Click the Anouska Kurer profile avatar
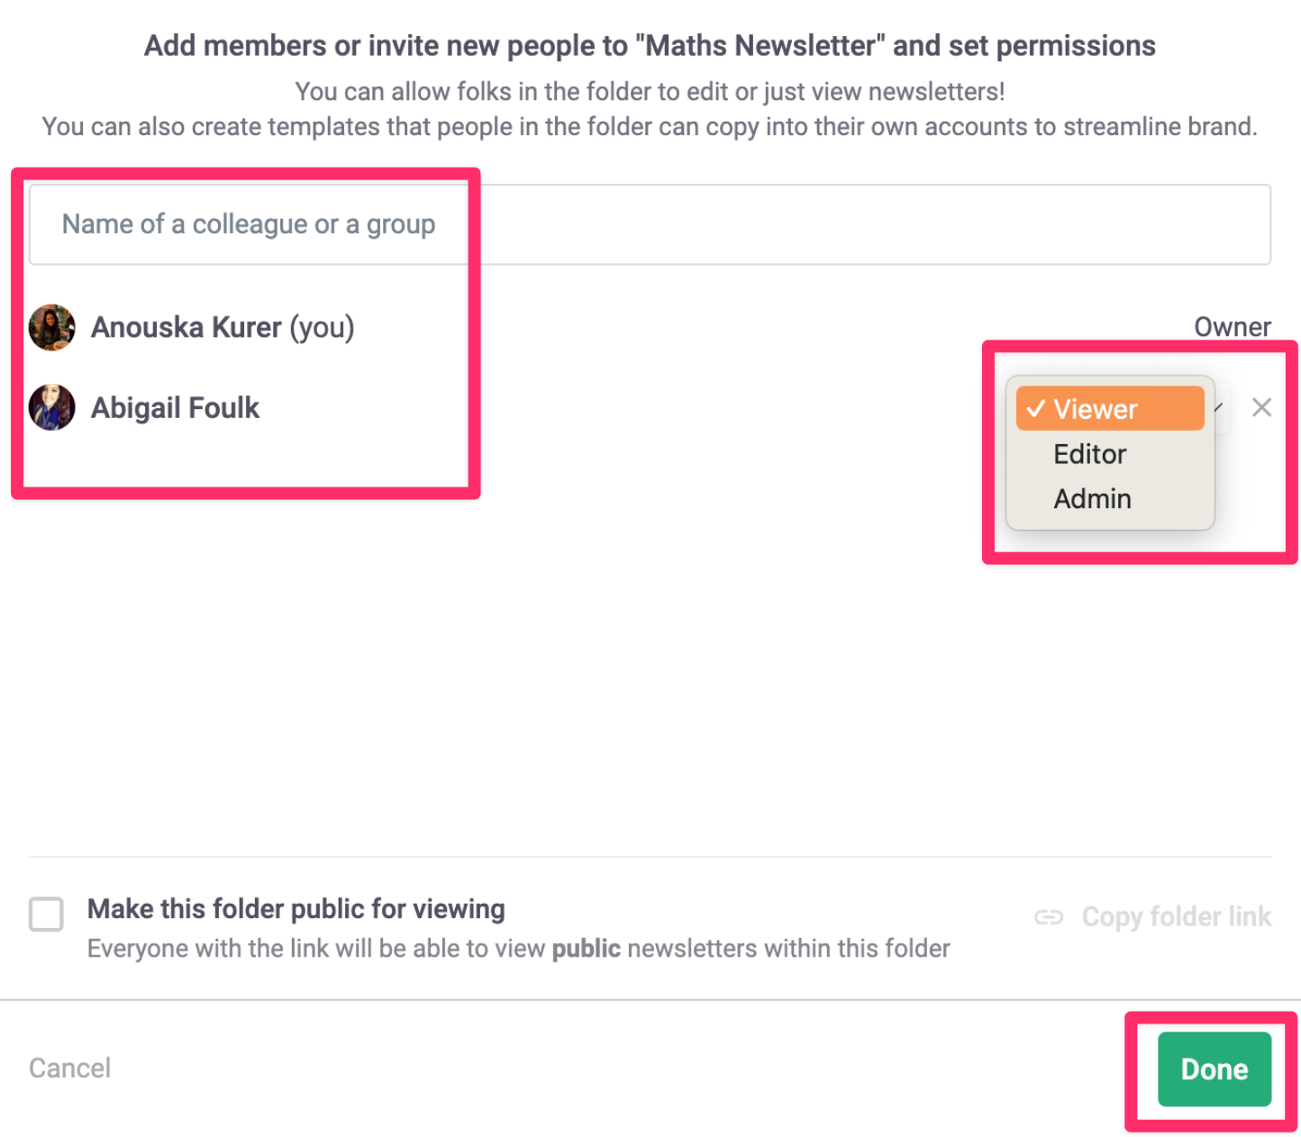 [x=52, y=327]
